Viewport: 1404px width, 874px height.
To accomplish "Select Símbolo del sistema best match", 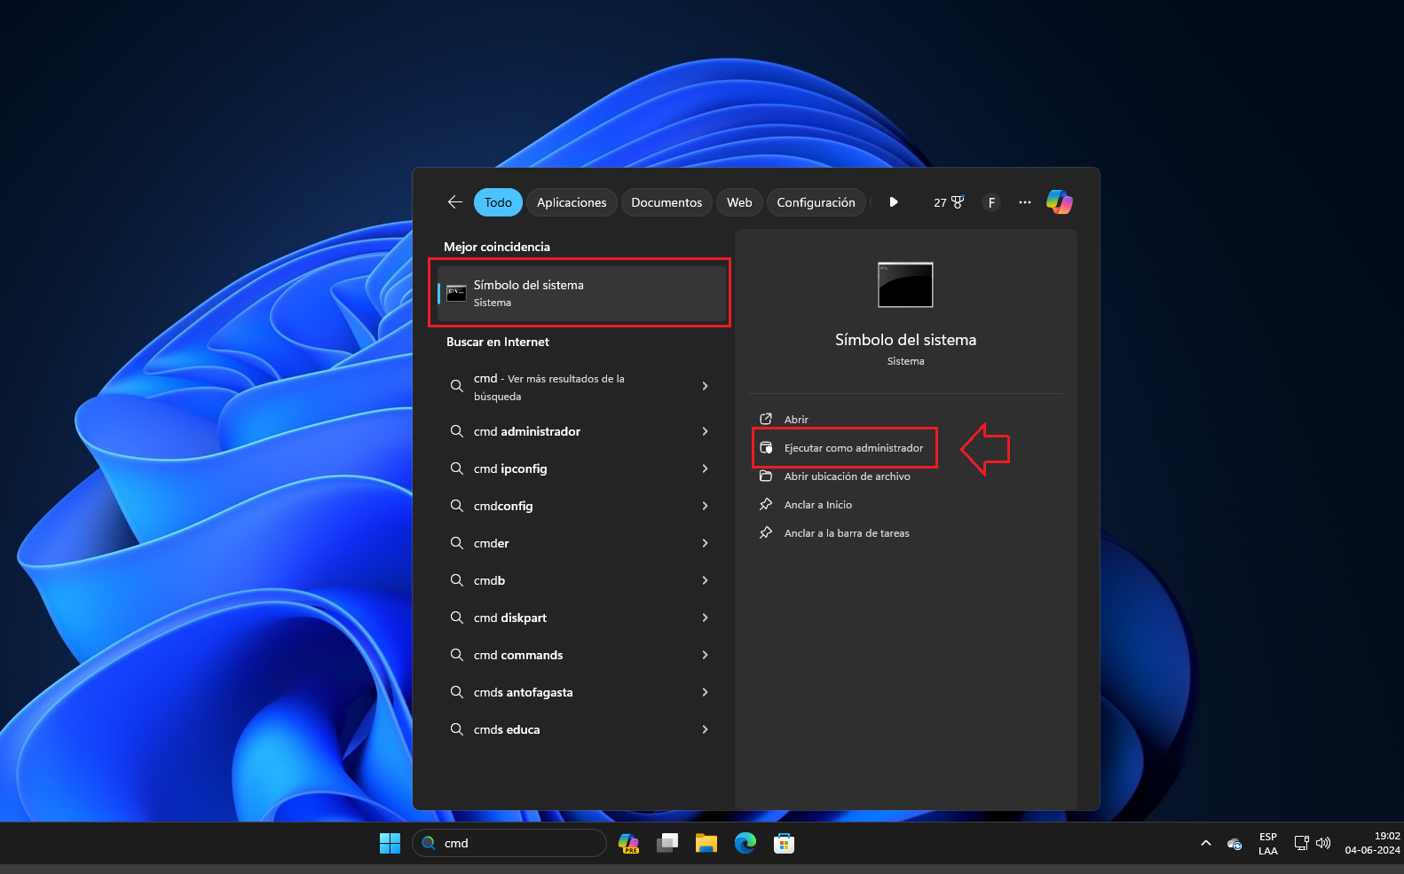I will tap(581, 294).
